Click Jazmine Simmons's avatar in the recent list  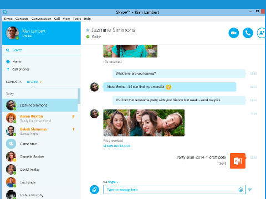tap(11, 105)
